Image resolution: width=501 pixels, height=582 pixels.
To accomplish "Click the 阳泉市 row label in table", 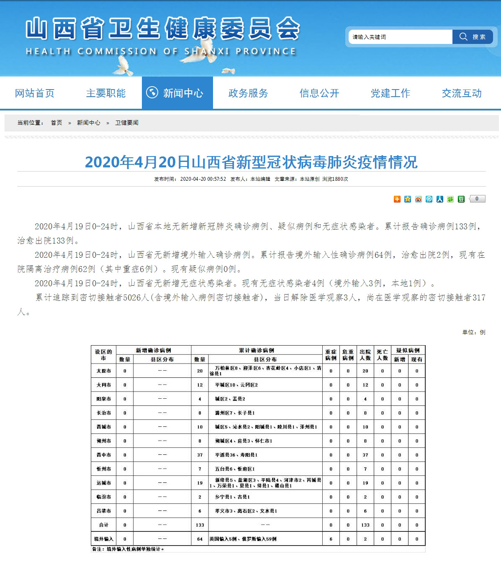I will point(103,399).
